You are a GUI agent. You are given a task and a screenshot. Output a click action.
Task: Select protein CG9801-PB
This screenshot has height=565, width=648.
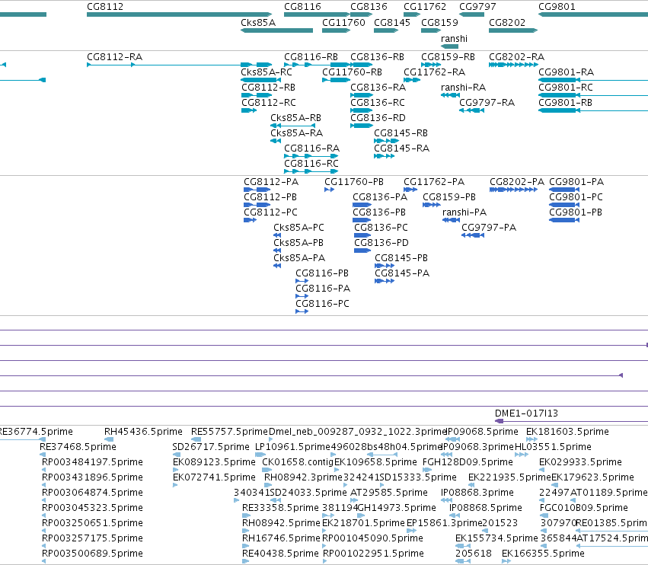point(564,220)
